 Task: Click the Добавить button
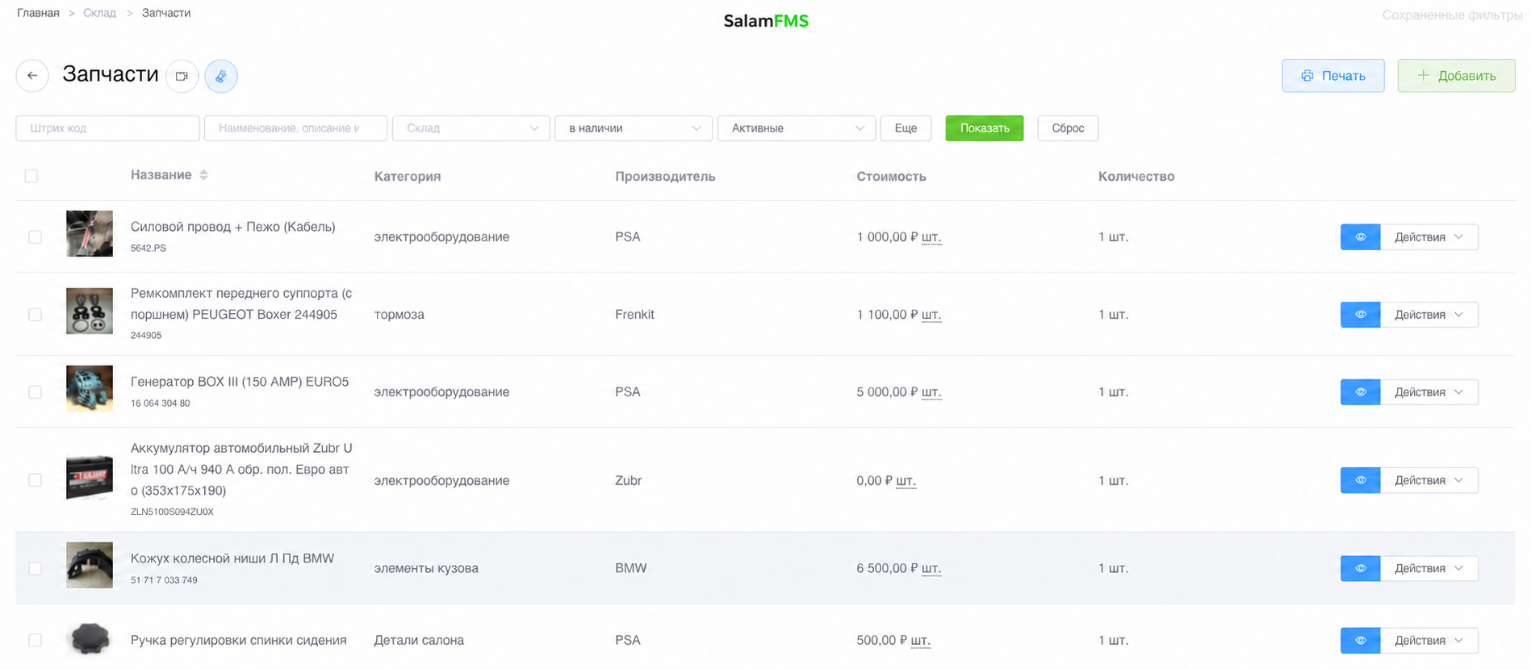click(1457, 76)
